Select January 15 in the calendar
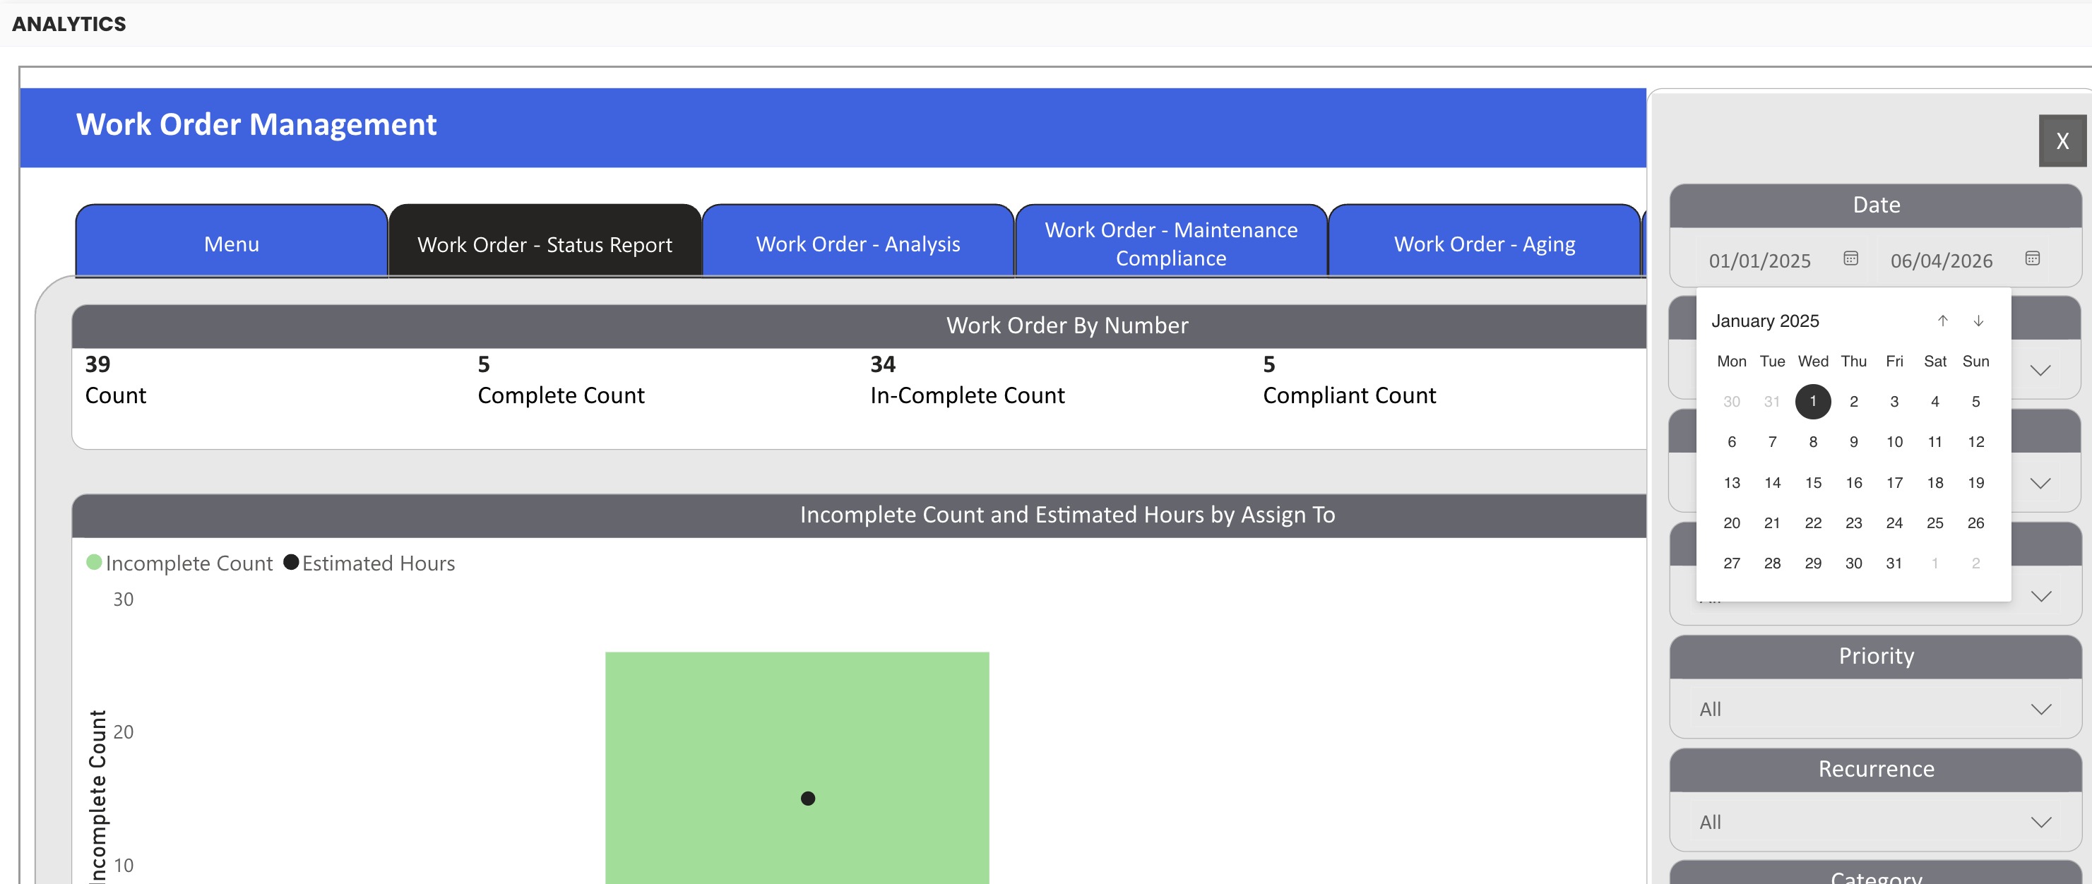 pyautogui.click(x=1812, y=483)
